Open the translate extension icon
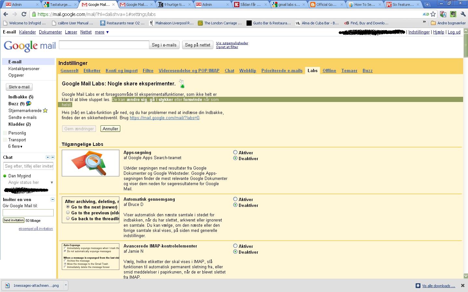 pos(443,14)
